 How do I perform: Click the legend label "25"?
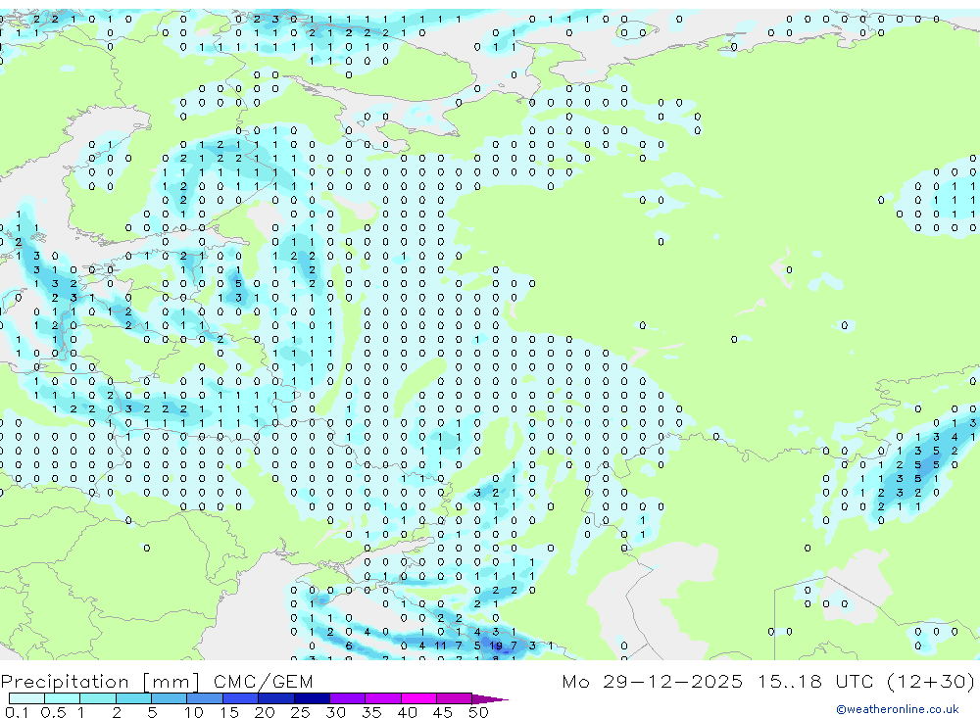(x=300, y=712)
